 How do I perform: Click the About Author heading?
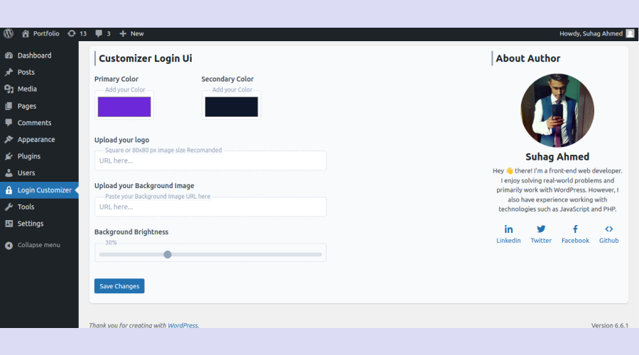coord(528,58)
